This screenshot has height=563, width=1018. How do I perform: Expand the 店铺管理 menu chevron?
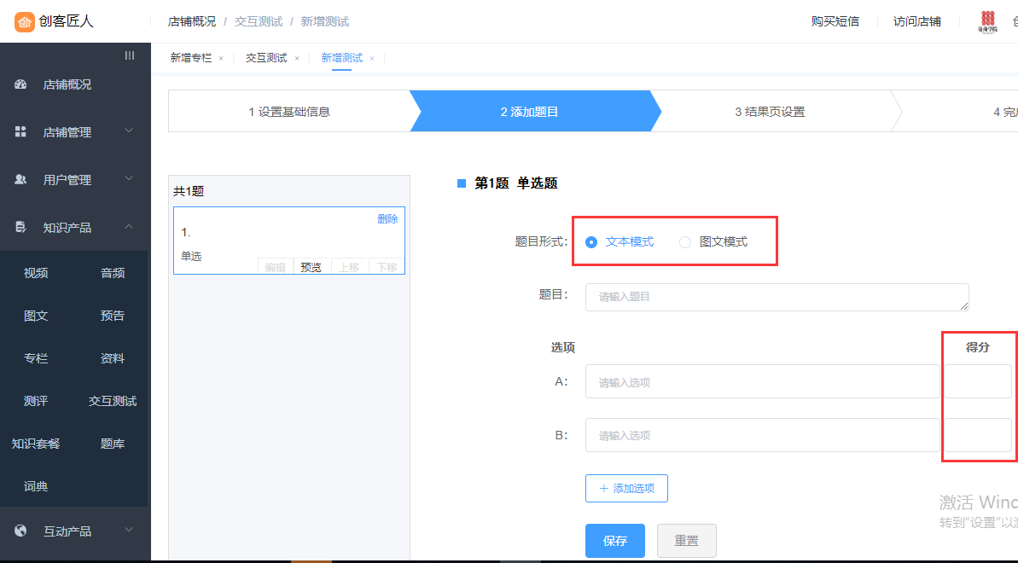[x=129, y=131]
